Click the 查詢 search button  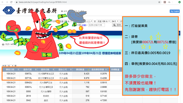pos(117,25)
